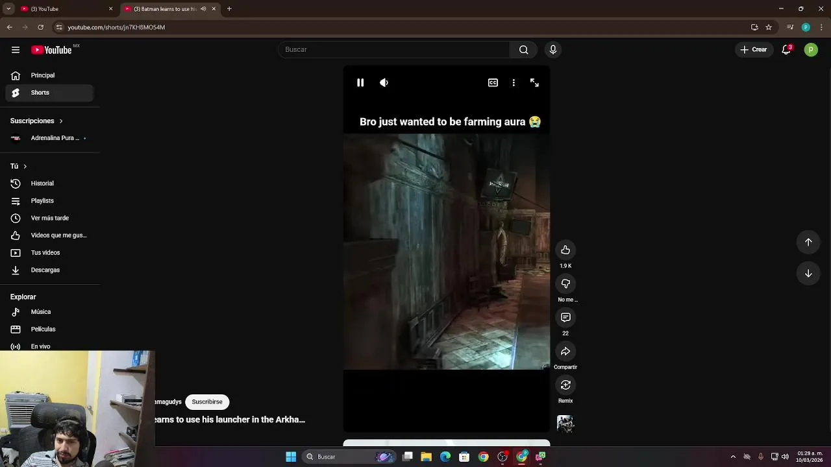Open Historial in the sidebar
831x467 pixels.
coord(49,184)
